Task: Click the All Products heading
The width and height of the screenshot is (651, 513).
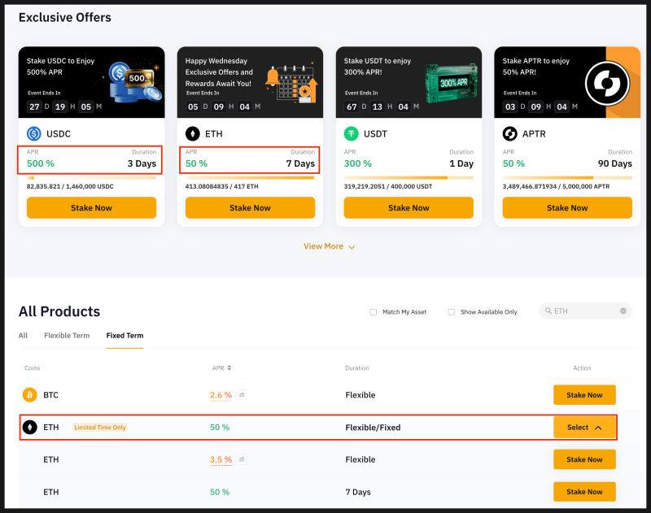Action: 59,311
